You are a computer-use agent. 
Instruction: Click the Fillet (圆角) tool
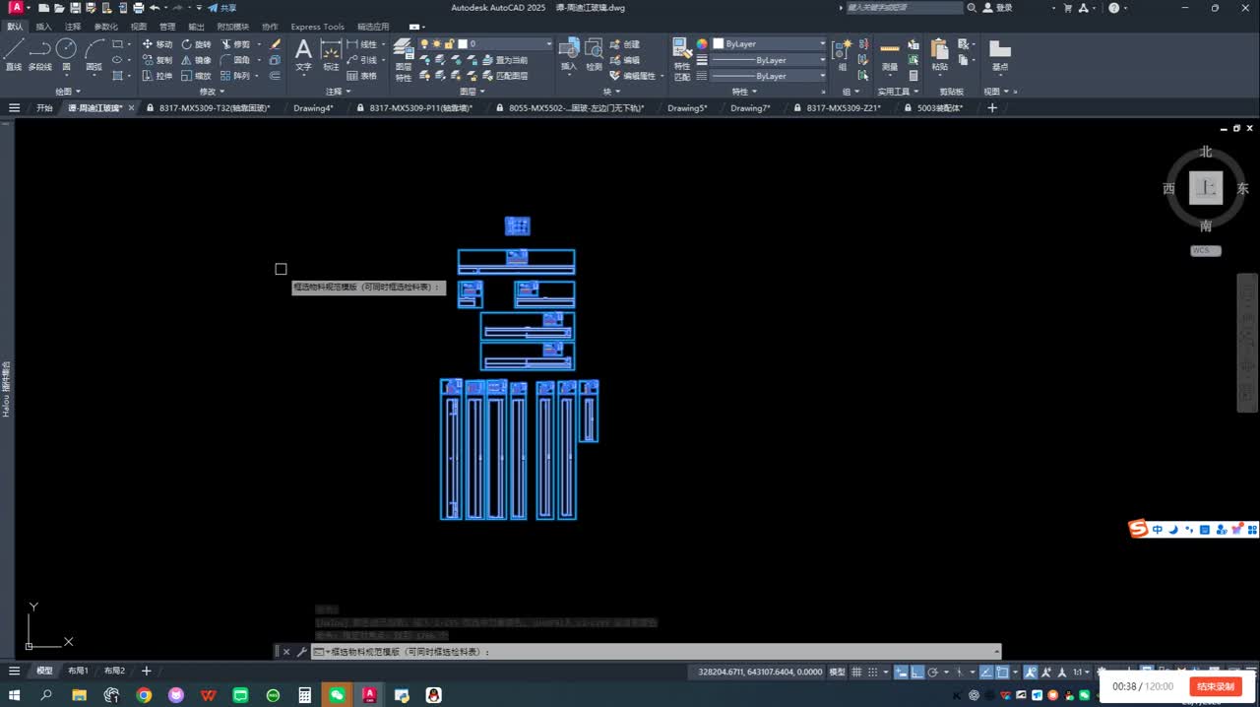(236, 60)
